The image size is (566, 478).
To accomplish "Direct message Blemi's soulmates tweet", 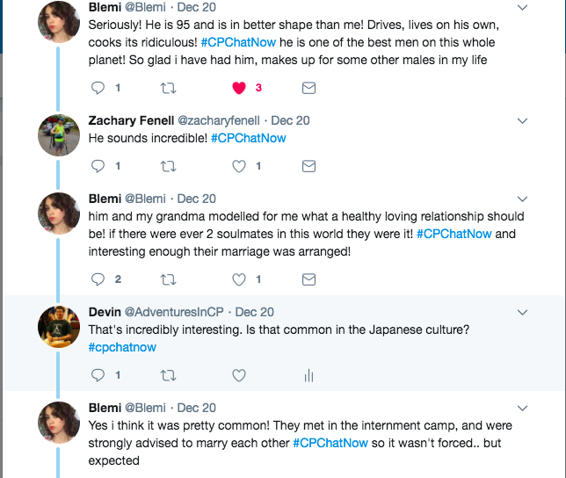I will coord(308,279).
